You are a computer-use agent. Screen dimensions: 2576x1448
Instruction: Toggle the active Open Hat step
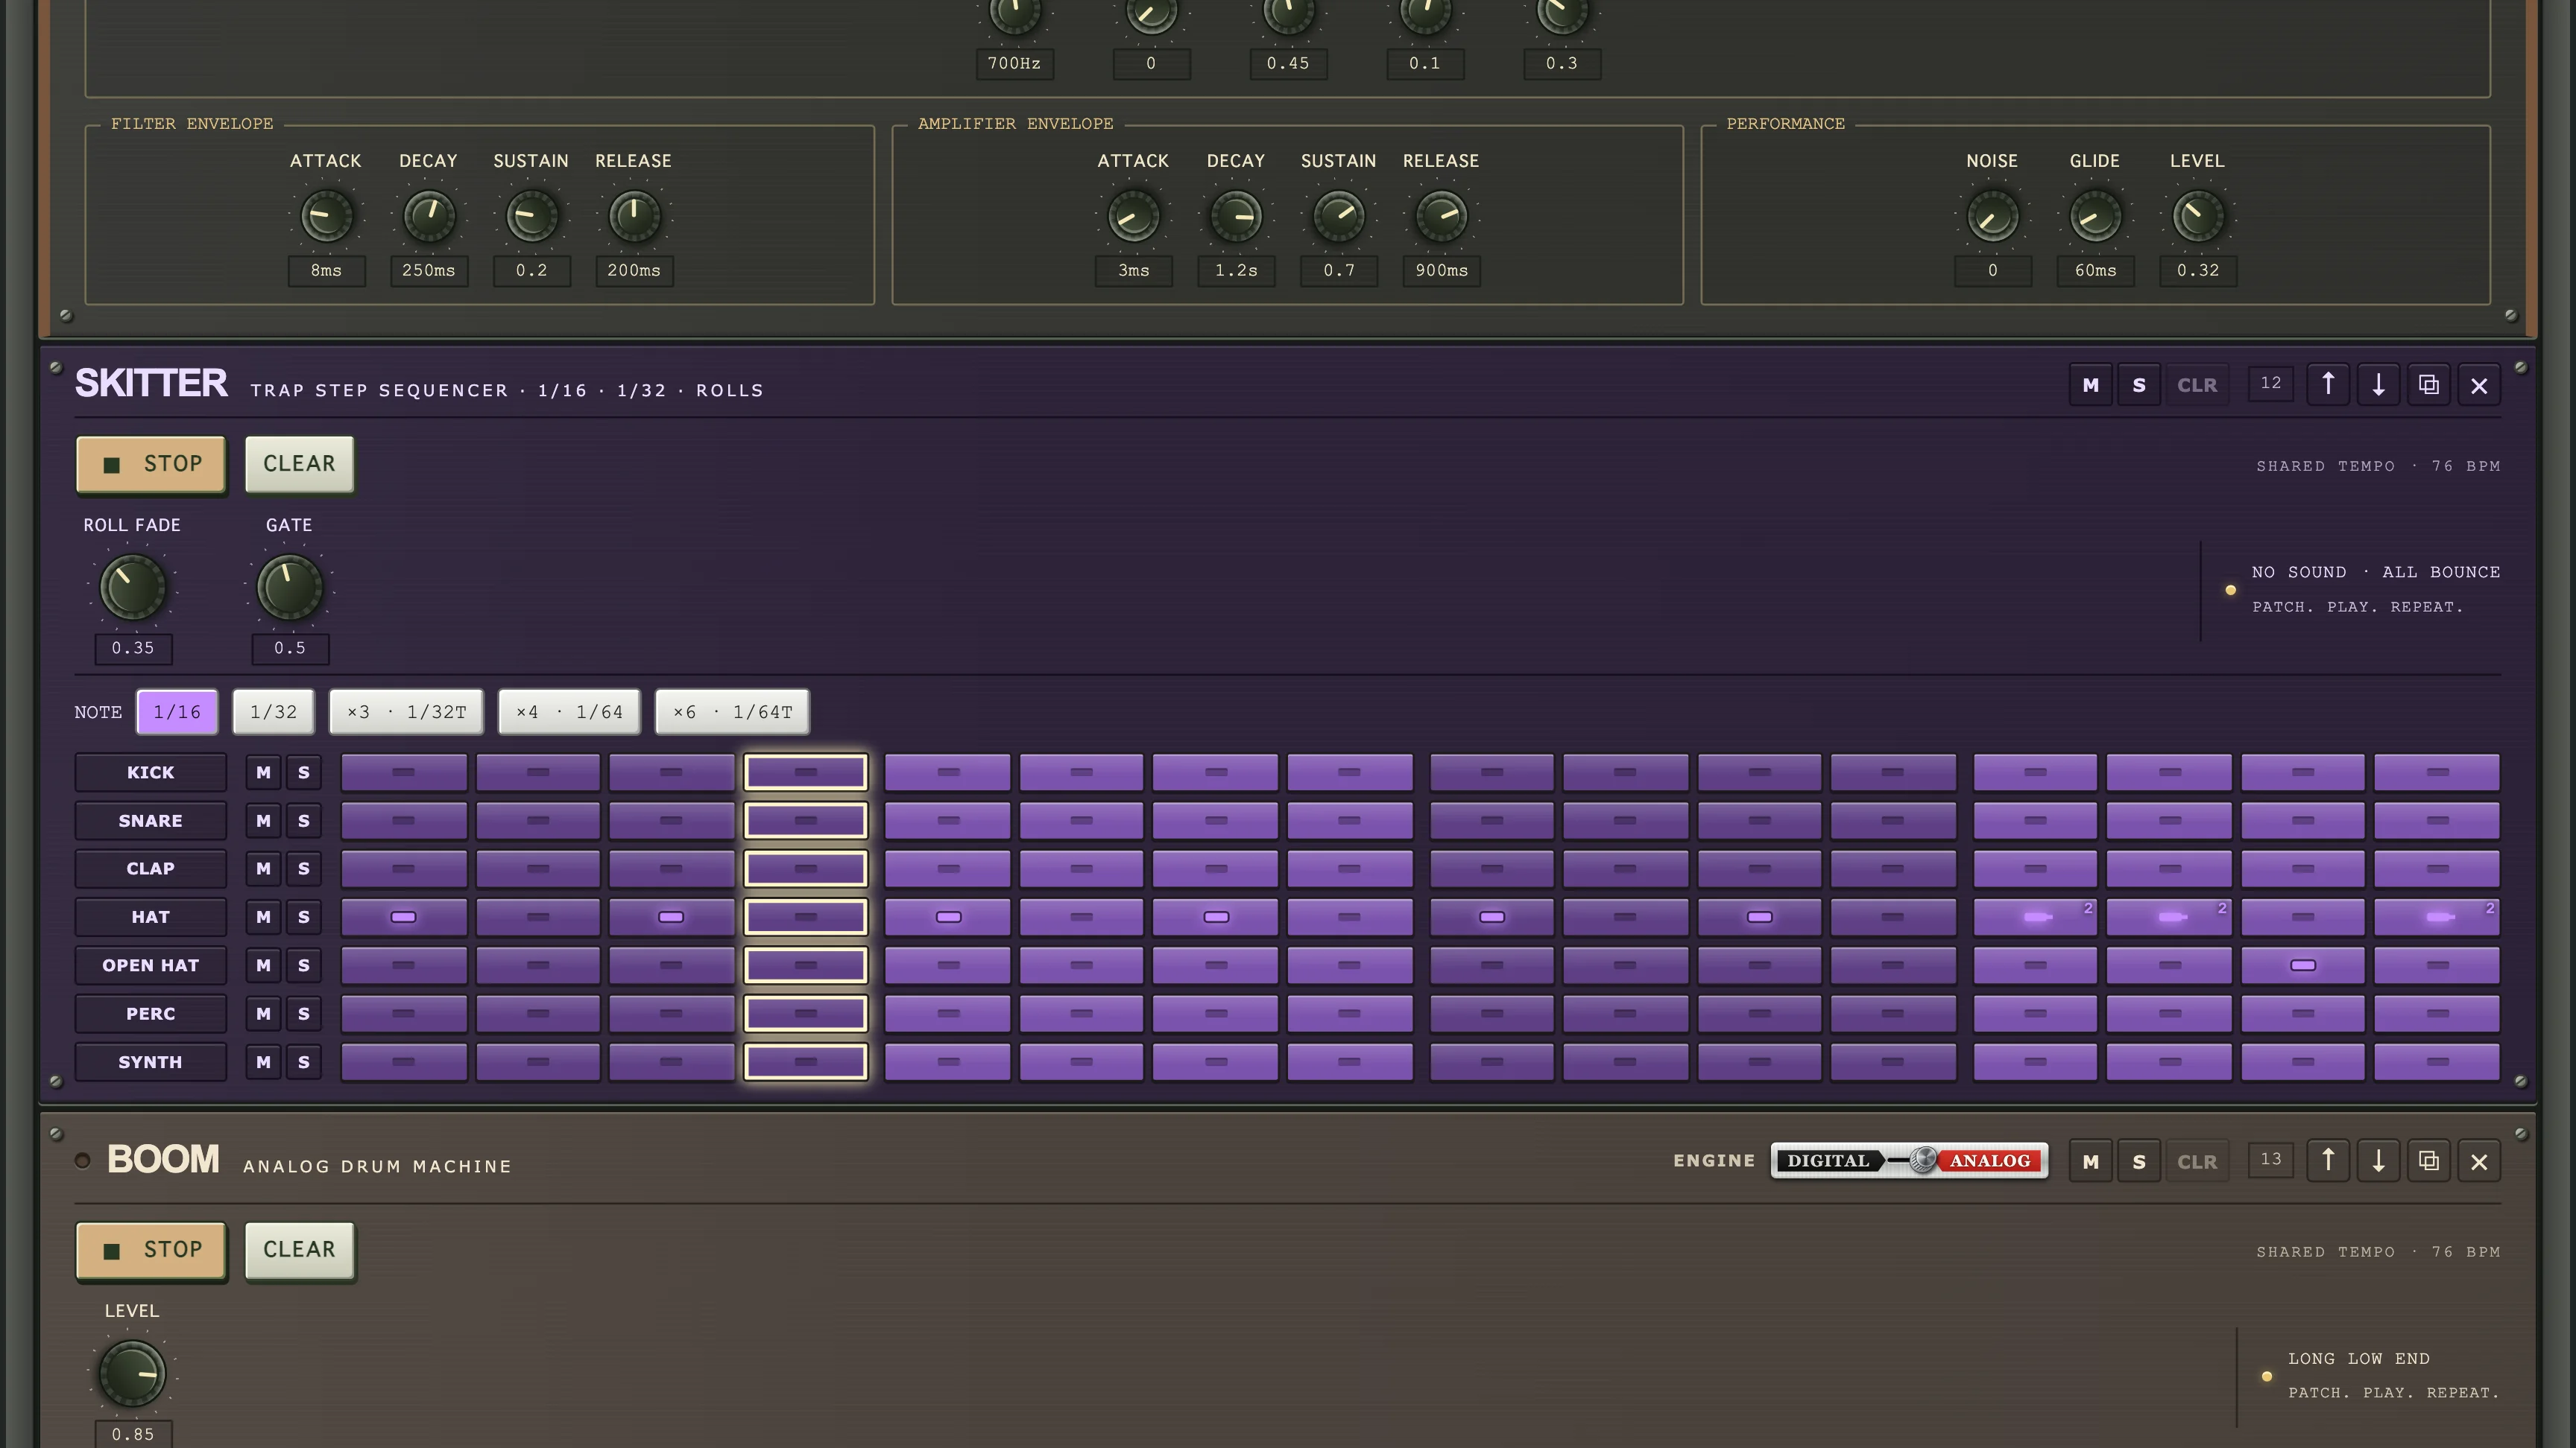[2303, 965]
